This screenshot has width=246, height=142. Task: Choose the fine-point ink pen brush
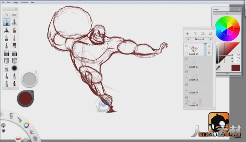14,38
